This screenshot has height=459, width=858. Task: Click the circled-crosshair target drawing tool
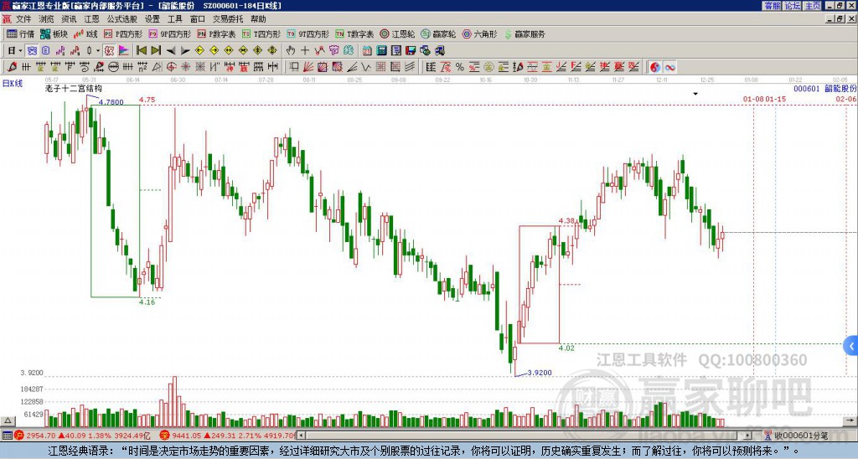[171, 67]
